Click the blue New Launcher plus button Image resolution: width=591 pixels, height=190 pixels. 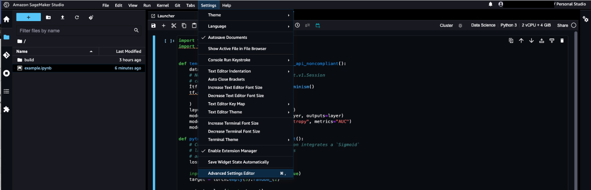point(28,17)
